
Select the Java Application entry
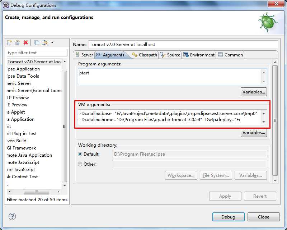[x=21, y=119]
